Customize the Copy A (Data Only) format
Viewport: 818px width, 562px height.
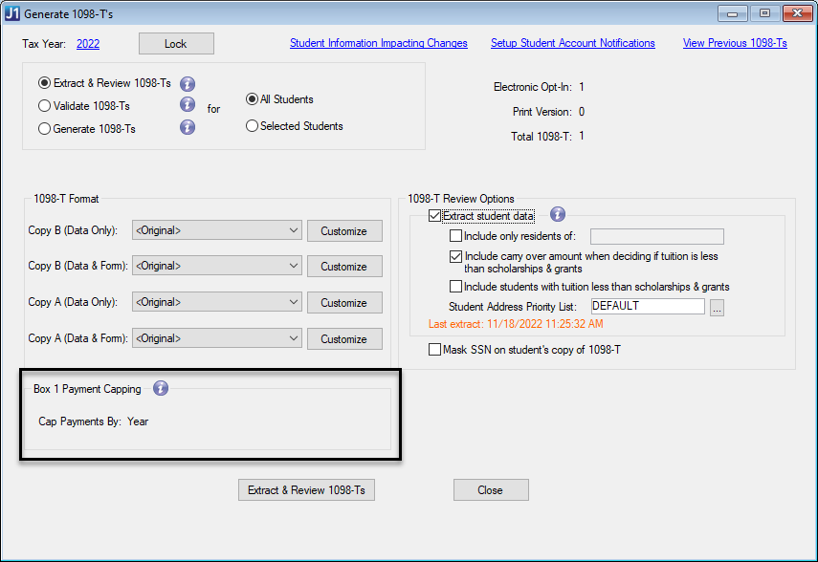click(343, 302)
